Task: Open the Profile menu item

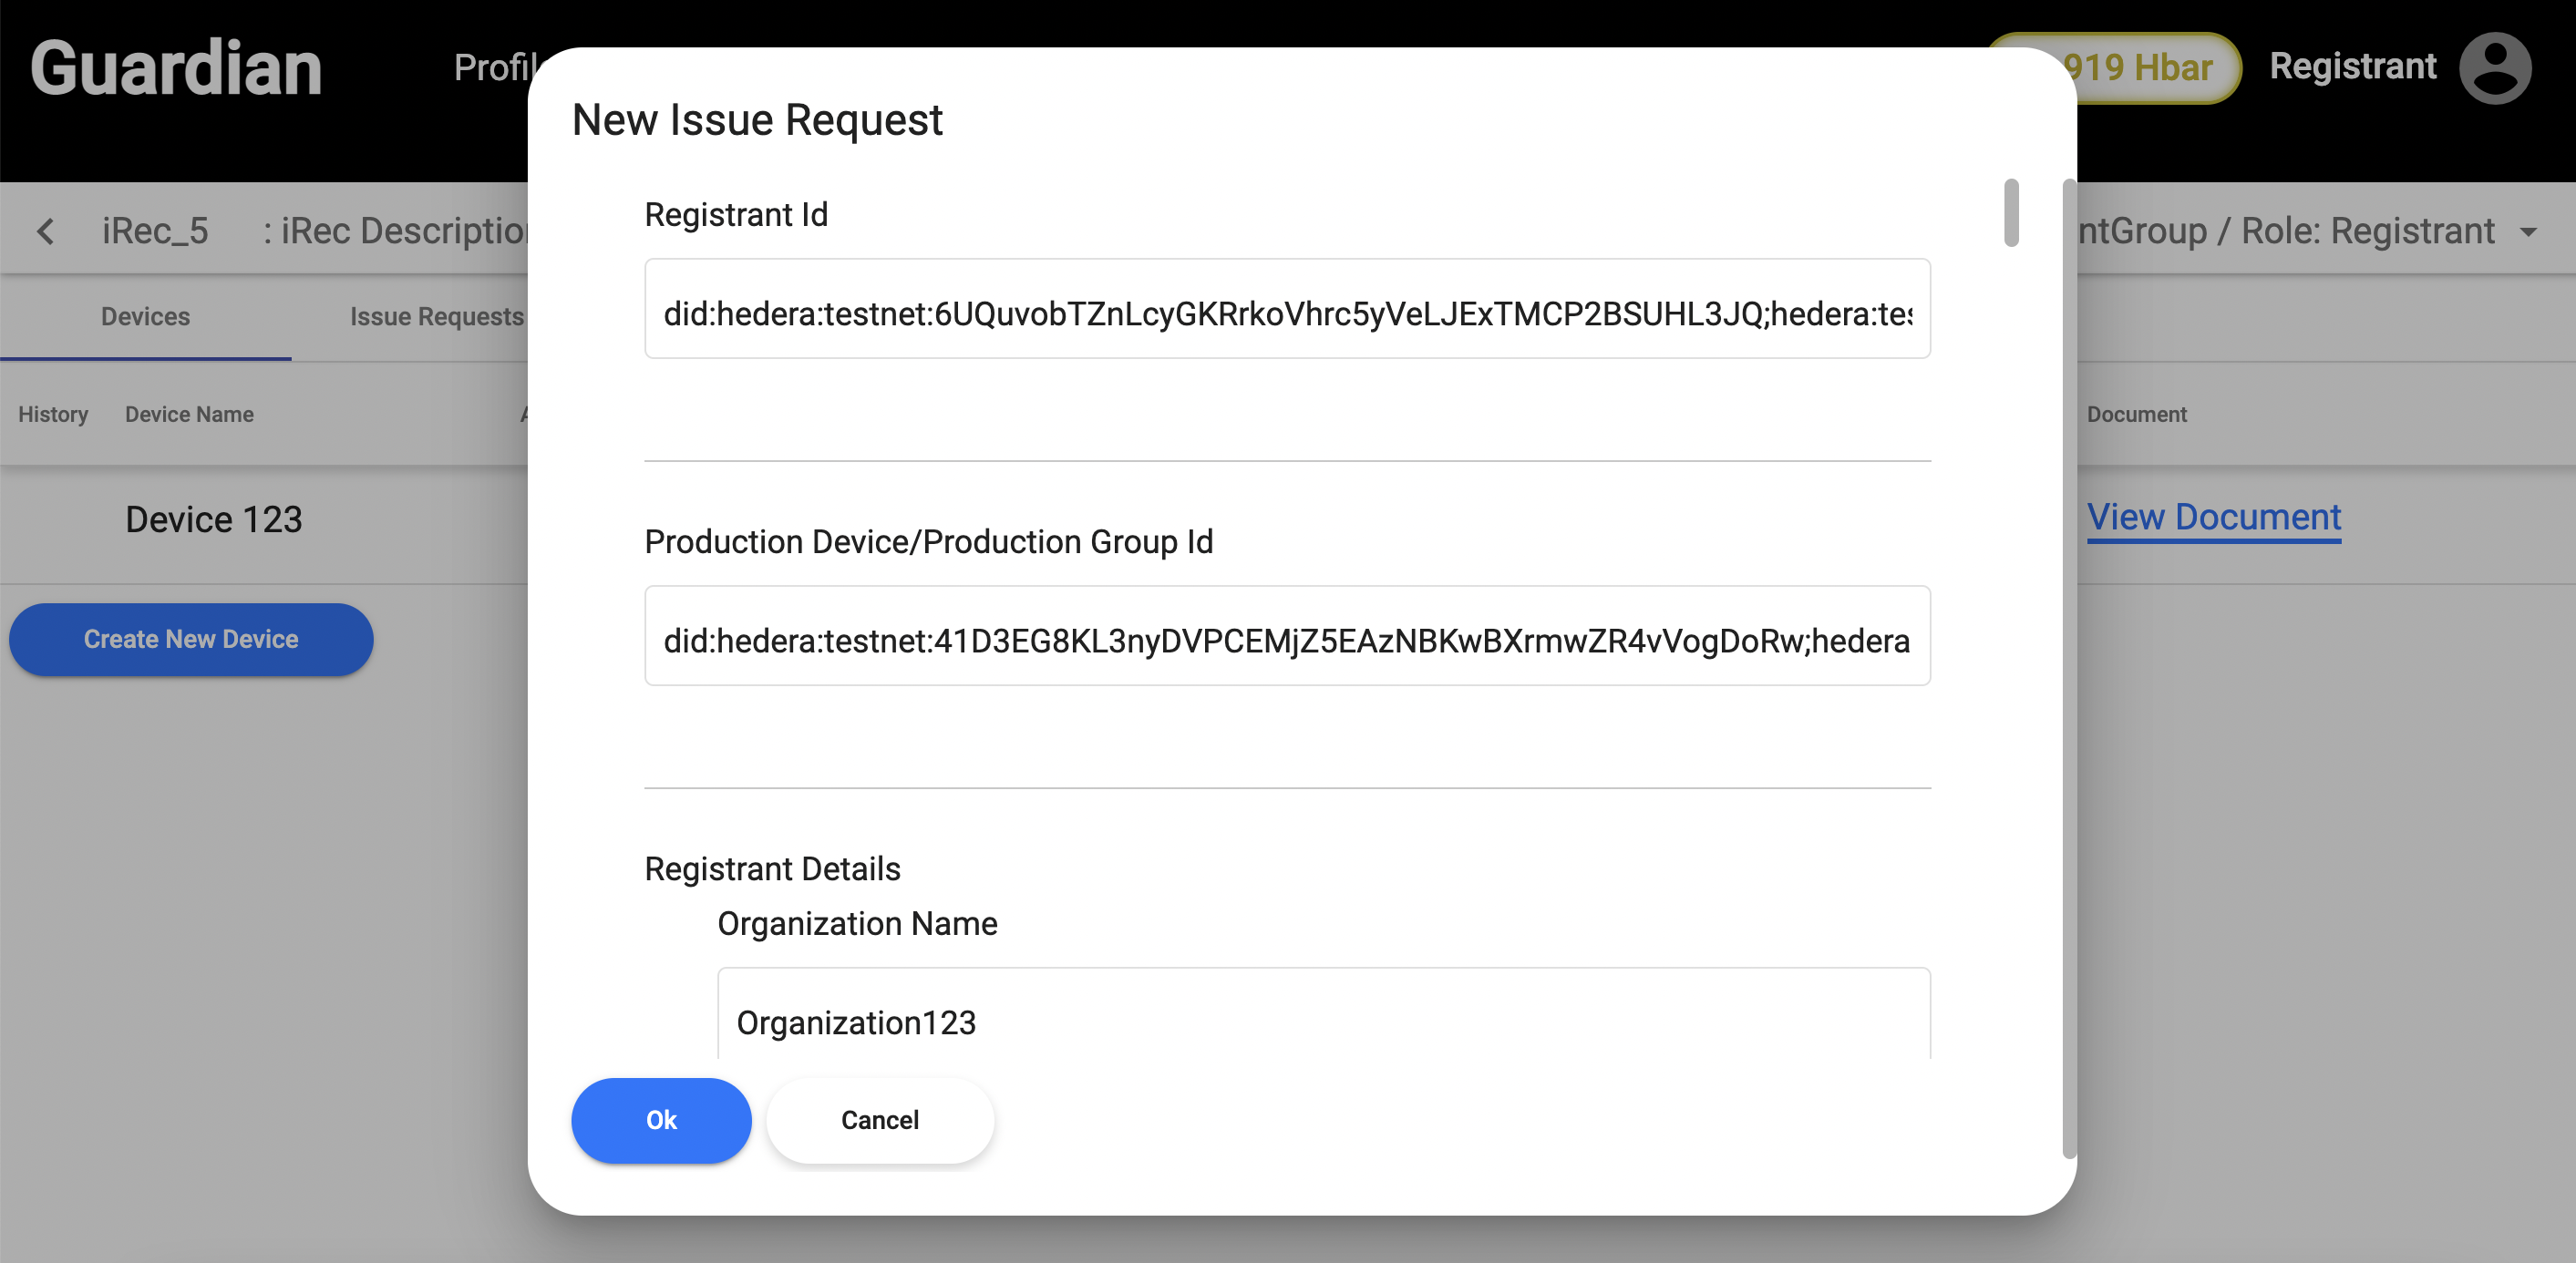Action: 492,68
